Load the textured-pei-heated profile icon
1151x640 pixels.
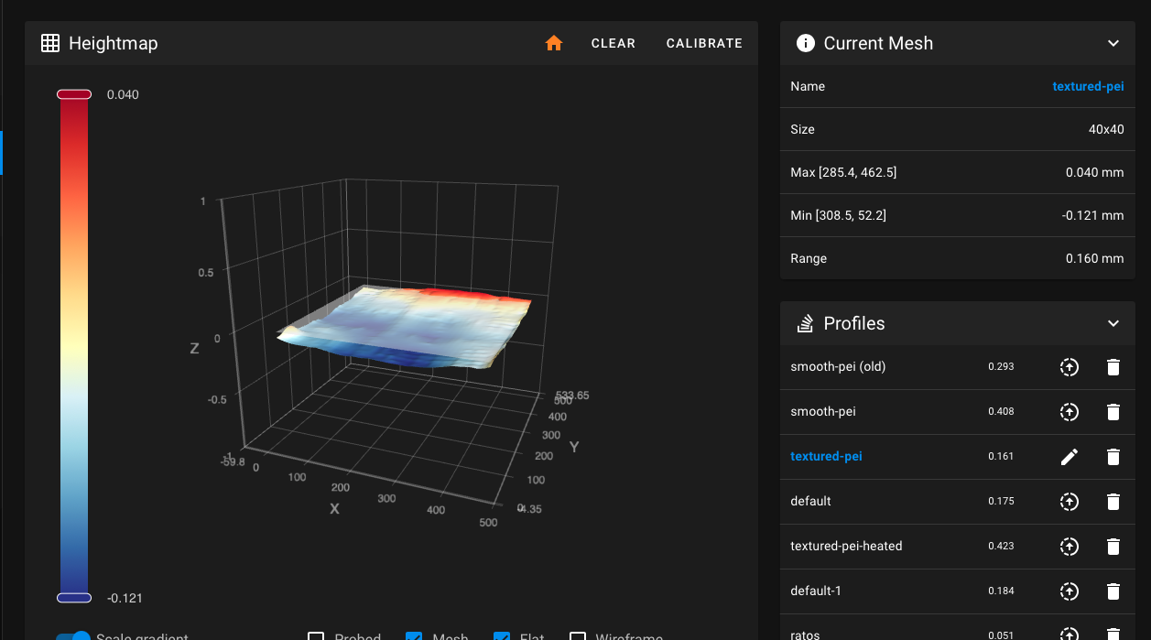point(1070,547)
